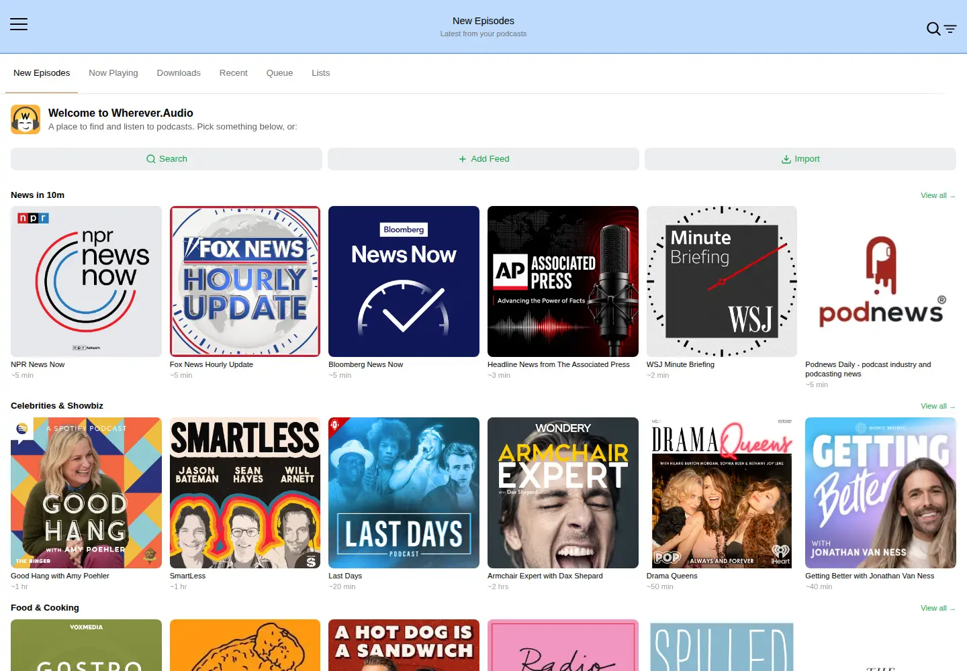
Task: Switch to the New Episodes tab
Action: pyautogui.click(x=42, y=73)
